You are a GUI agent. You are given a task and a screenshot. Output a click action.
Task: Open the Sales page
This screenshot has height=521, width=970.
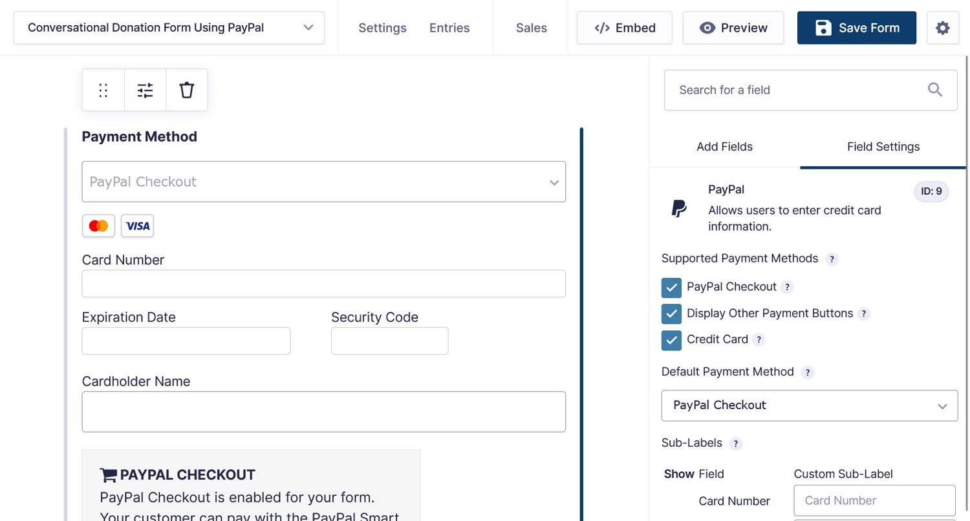(532, 28)
